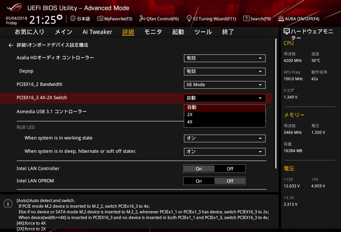Choose 2X from the open dropdown list
This screenshot has width=341, height=232.
190,115
